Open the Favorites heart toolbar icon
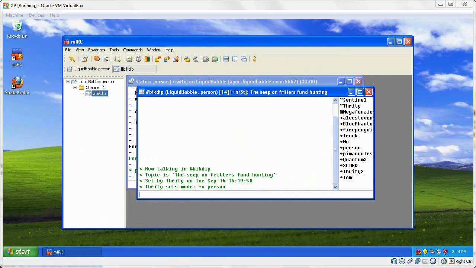476x268 pixels. (96, 59)
